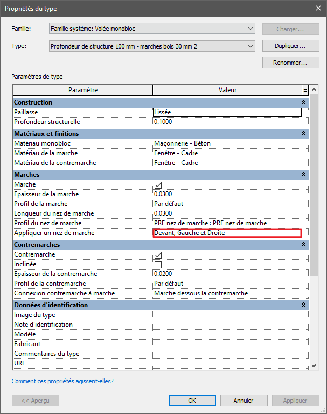This screenshot has height=414, width=327.
Task: Toggle the Marche checkbox
Action: pyautogui.click(x=158, y=185)
